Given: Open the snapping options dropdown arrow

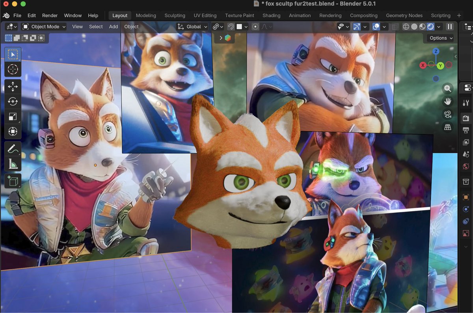Looking at the screenshot, I should 246,27.
